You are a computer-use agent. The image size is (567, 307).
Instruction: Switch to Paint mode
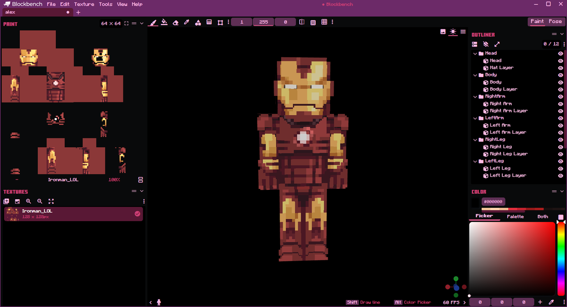point(537,22)
